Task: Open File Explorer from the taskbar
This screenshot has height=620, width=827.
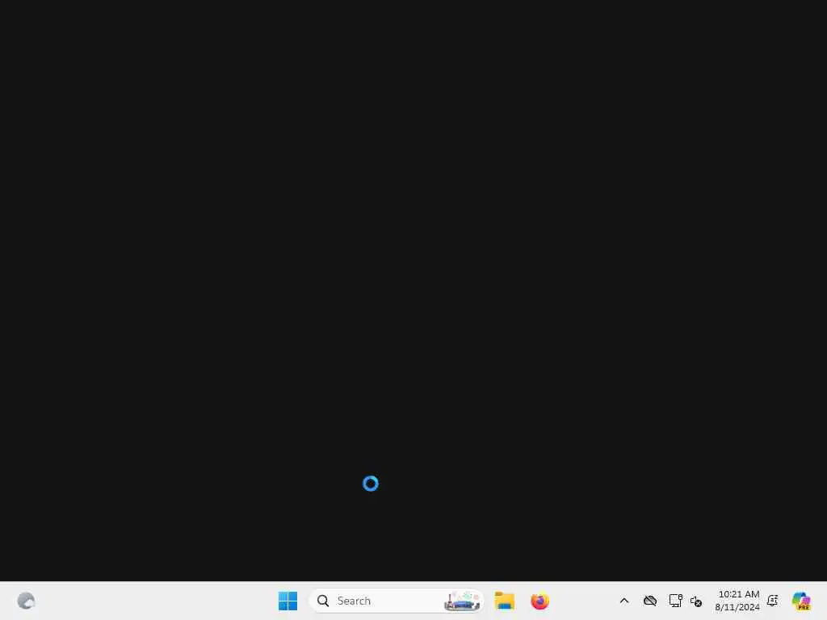Action: click(504, 601)
